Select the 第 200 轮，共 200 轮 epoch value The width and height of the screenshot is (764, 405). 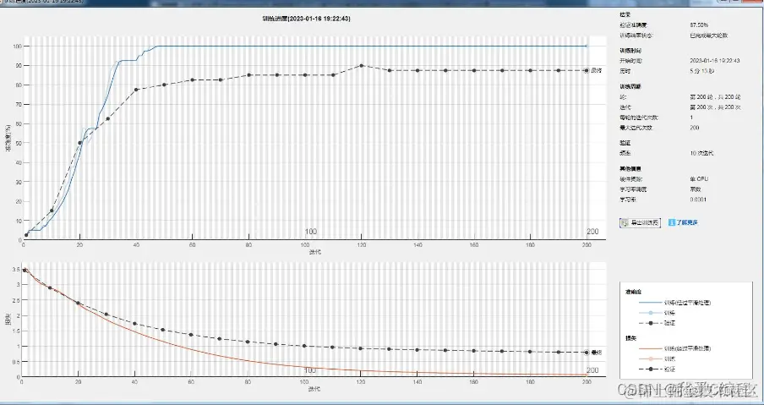(715, 97)
